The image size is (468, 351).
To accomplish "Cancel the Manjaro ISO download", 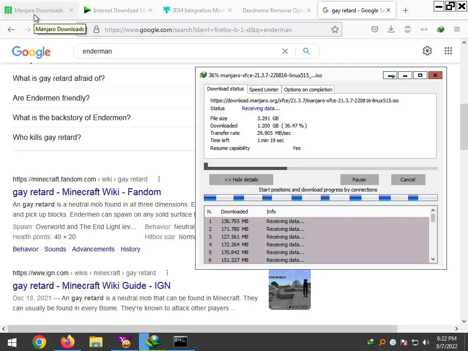I will (x=408, y=180).
